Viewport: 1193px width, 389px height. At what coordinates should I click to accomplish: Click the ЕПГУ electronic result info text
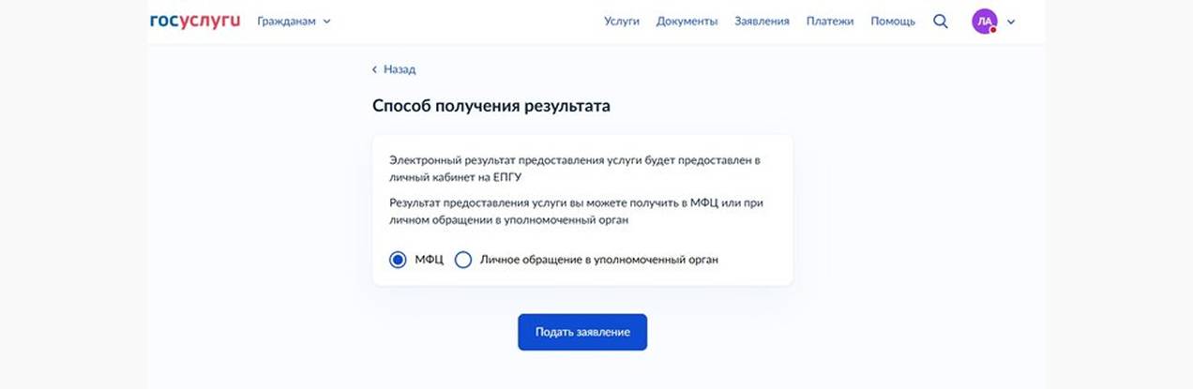point(575,168)
